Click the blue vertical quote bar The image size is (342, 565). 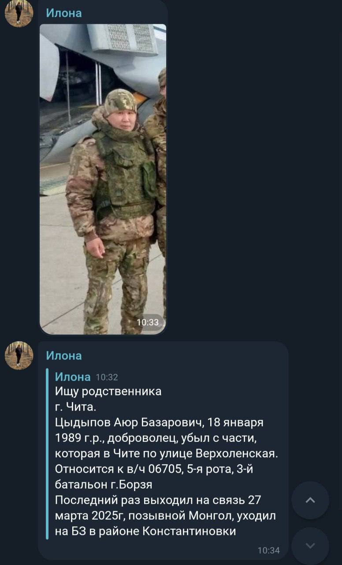(x=47, y=454)
